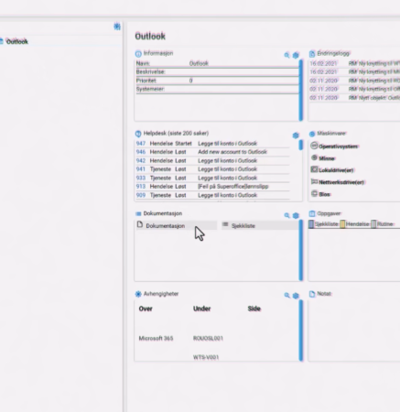This screenshot has width=400, height=412.
Task: Click the gear icon above the Outlook tree item
Action: pyautogui.click(x=117, y=27)
